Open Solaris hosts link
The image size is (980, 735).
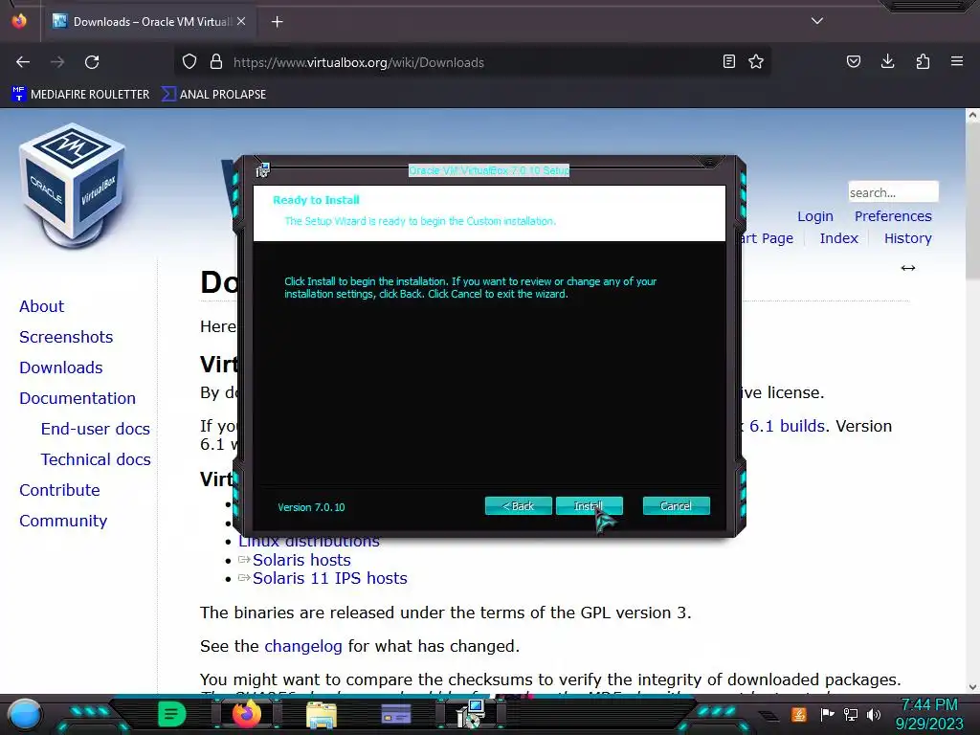(x=301, y=560)
